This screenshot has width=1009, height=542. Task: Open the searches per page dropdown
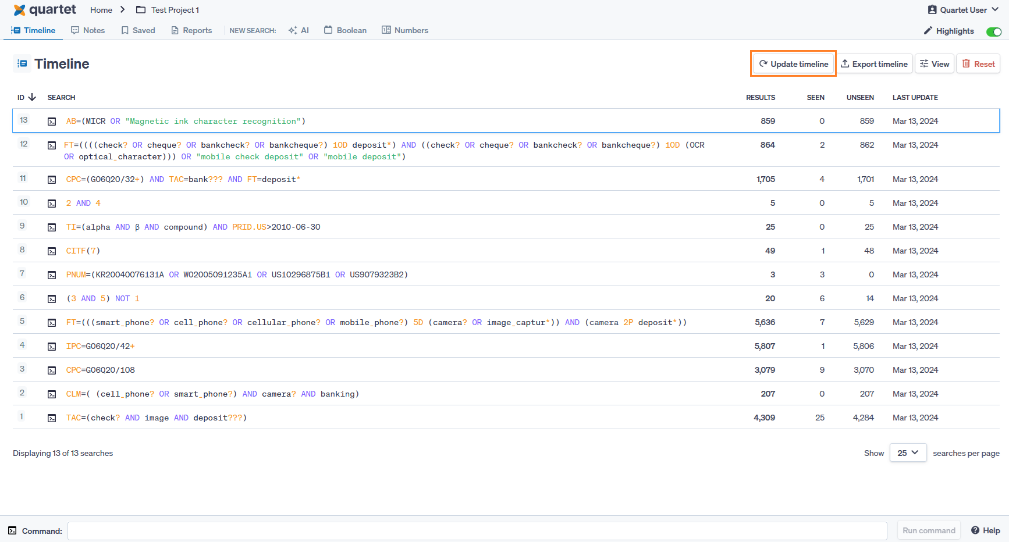click(x=907, y=453)
